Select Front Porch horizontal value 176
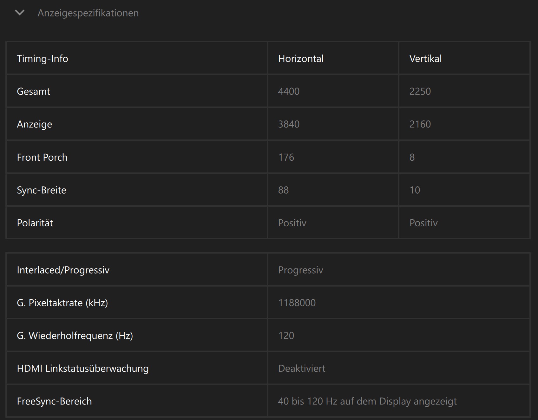The height and width of the screenshot is (420, 538). pos(286,157)
